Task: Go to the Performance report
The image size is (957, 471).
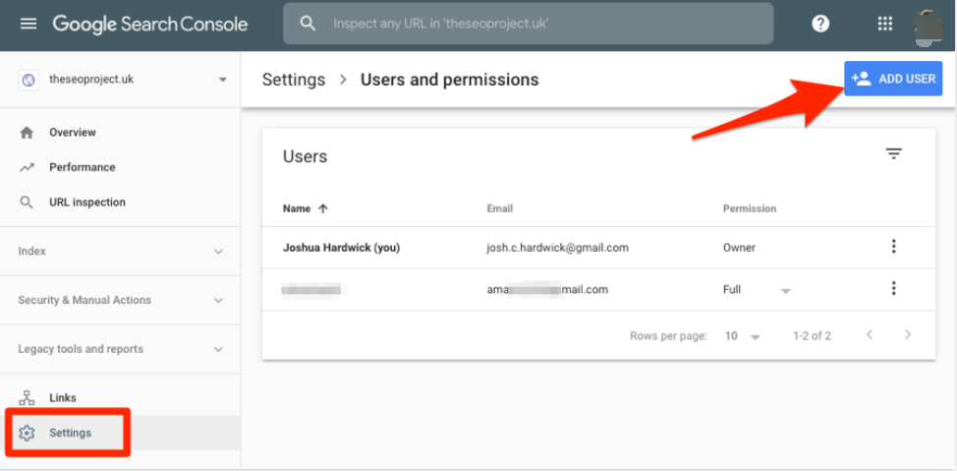Action: coord(82,167)
